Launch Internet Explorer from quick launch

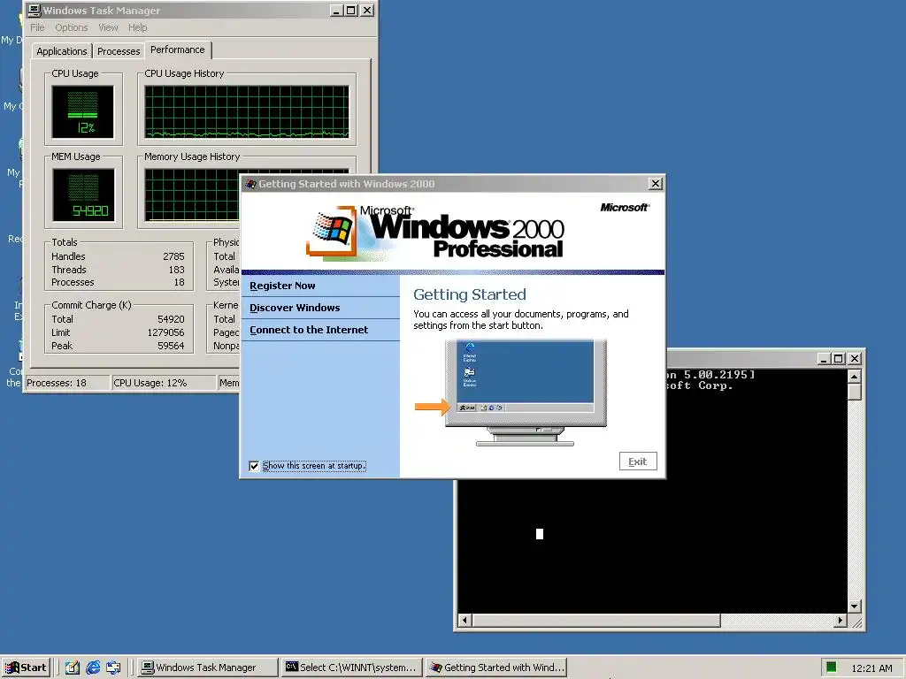click(x=93, y=668)
